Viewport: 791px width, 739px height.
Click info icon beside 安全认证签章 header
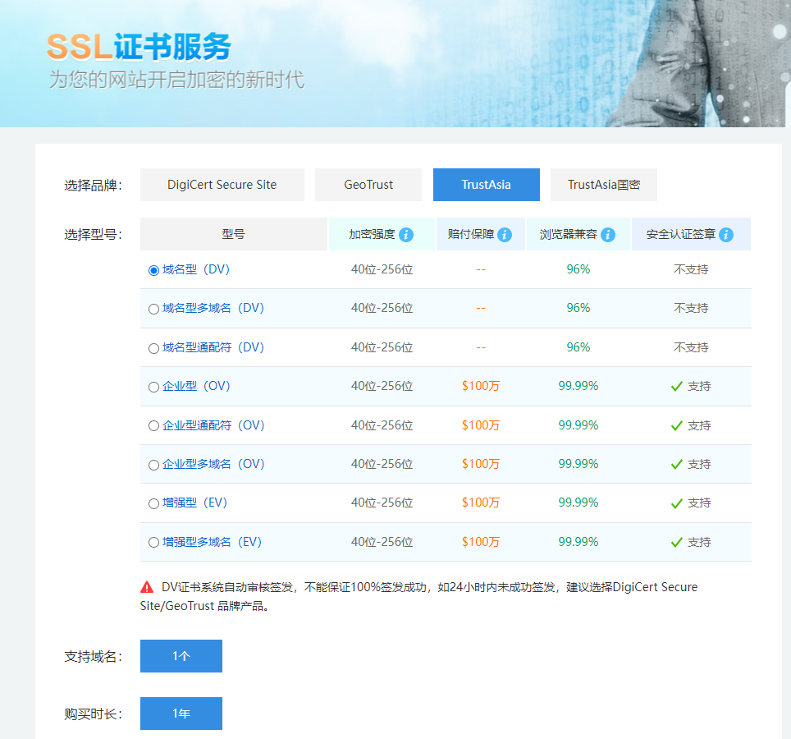726,235
